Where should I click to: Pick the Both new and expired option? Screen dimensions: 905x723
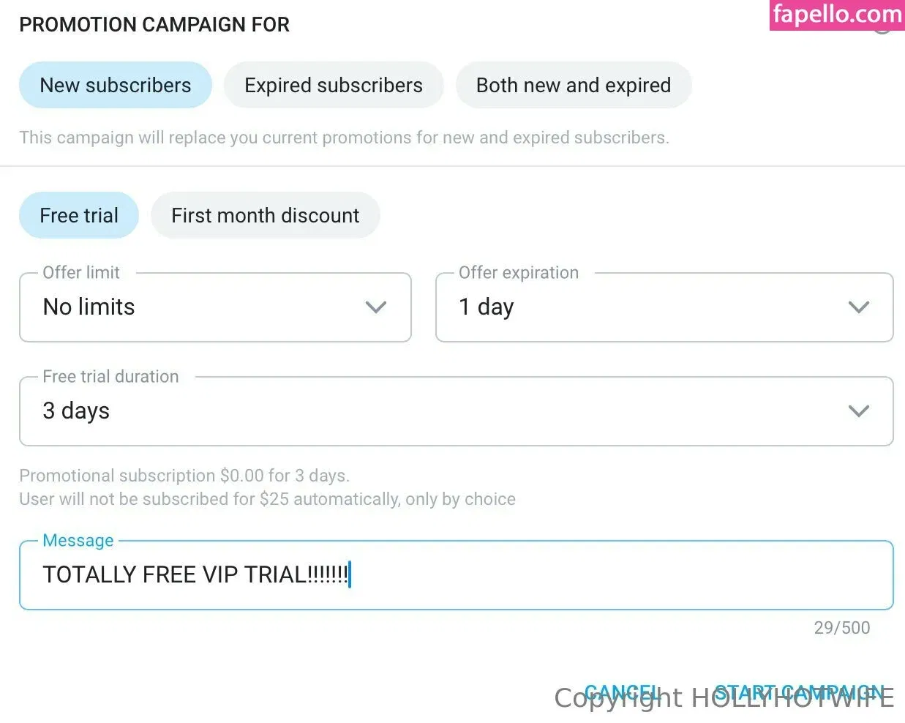pyautogui.click(x=574, y=86)
